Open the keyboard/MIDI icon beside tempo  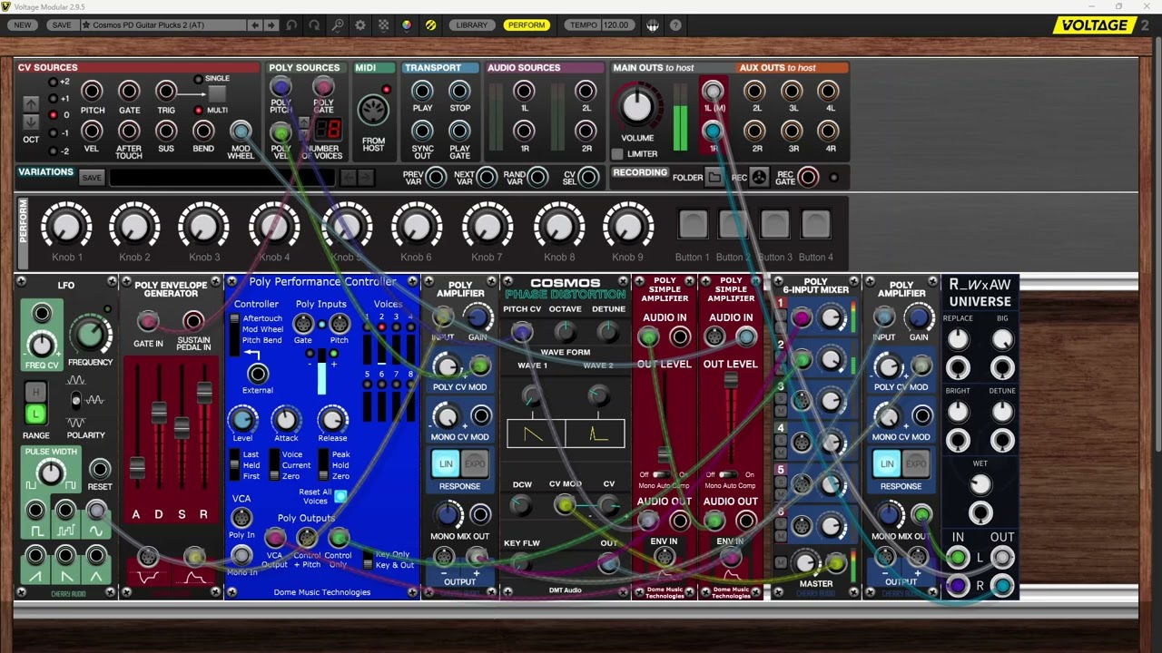[x=652, y=25]
